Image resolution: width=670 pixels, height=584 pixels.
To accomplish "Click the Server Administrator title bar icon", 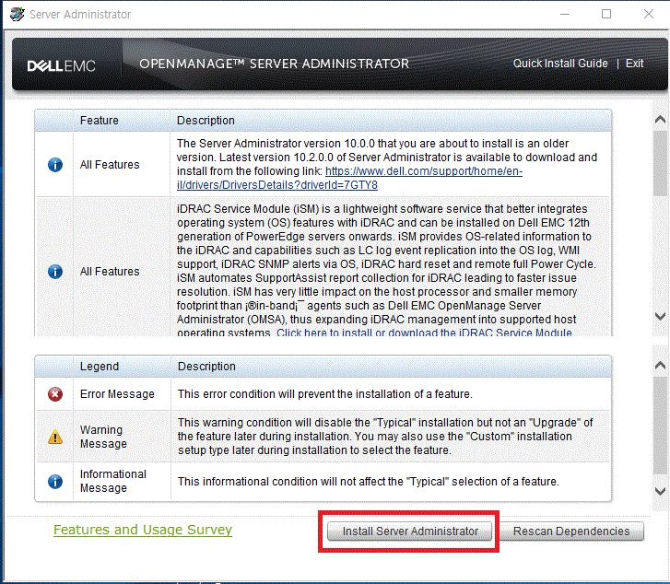I will pyautogui.click(x=18, y=14).
